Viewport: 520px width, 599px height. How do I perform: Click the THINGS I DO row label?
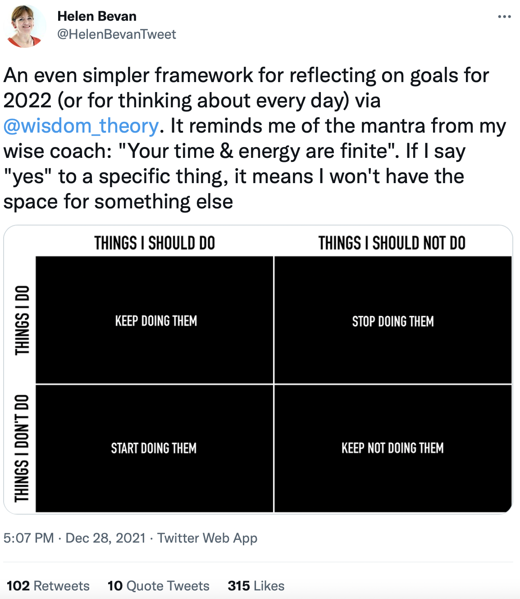(x=22, y=320)
